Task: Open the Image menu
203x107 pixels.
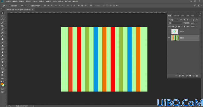Action: pos(22,1)
